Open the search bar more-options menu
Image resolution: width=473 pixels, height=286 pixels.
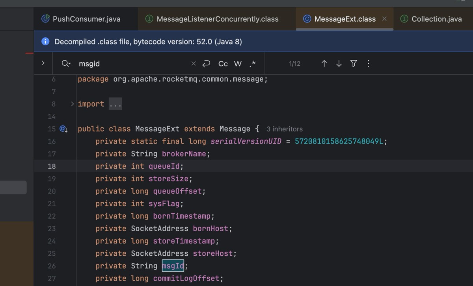tap(368, 63)
